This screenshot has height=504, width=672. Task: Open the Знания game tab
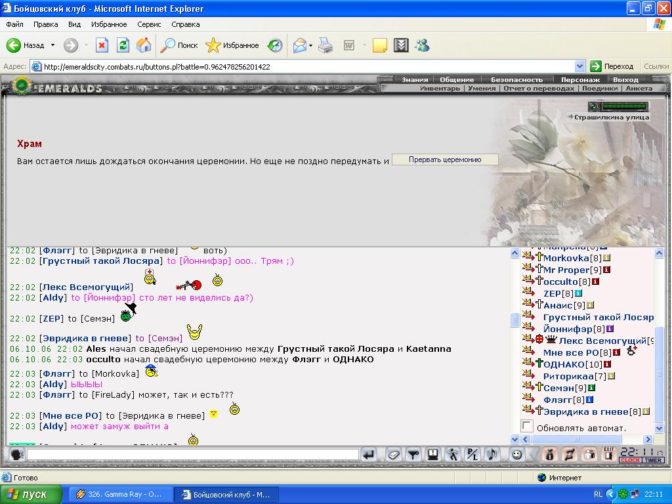[x=415, y=79]
